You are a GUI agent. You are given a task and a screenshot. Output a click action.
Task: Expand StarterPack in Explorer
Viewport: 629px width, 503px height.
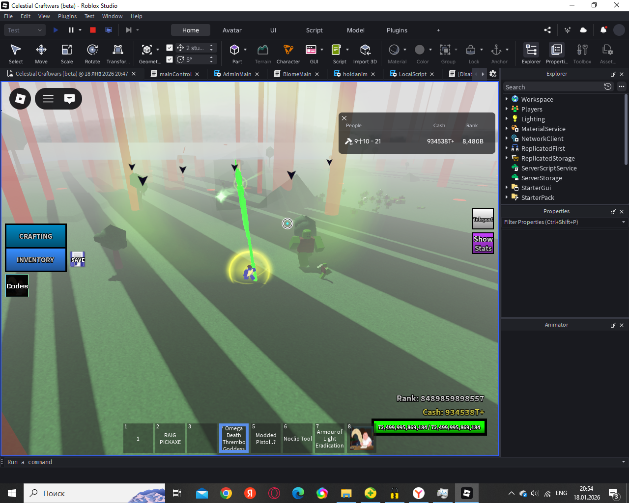click(x=507, y=197)
